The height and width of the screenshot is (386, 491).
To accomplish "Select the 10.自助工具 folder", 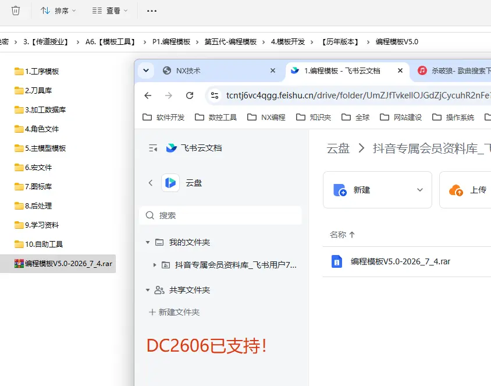I will (39, 244).
